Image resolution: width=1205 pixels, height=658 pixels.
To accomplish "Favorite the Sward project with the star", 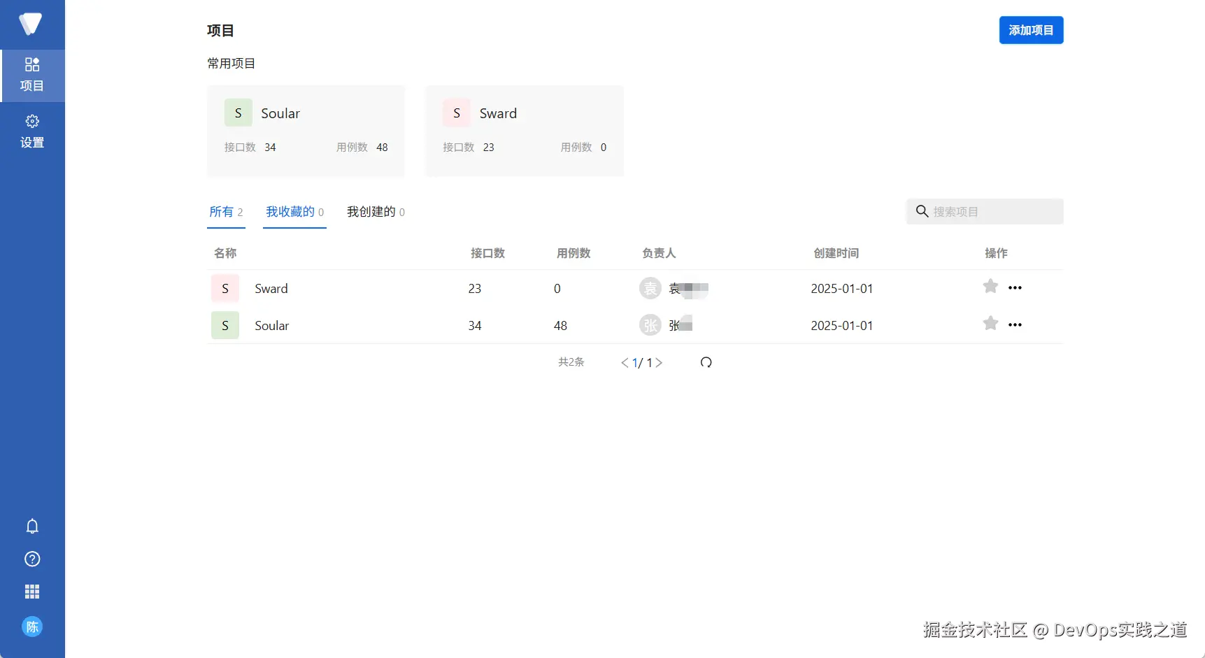I will (x=990, y=287).
